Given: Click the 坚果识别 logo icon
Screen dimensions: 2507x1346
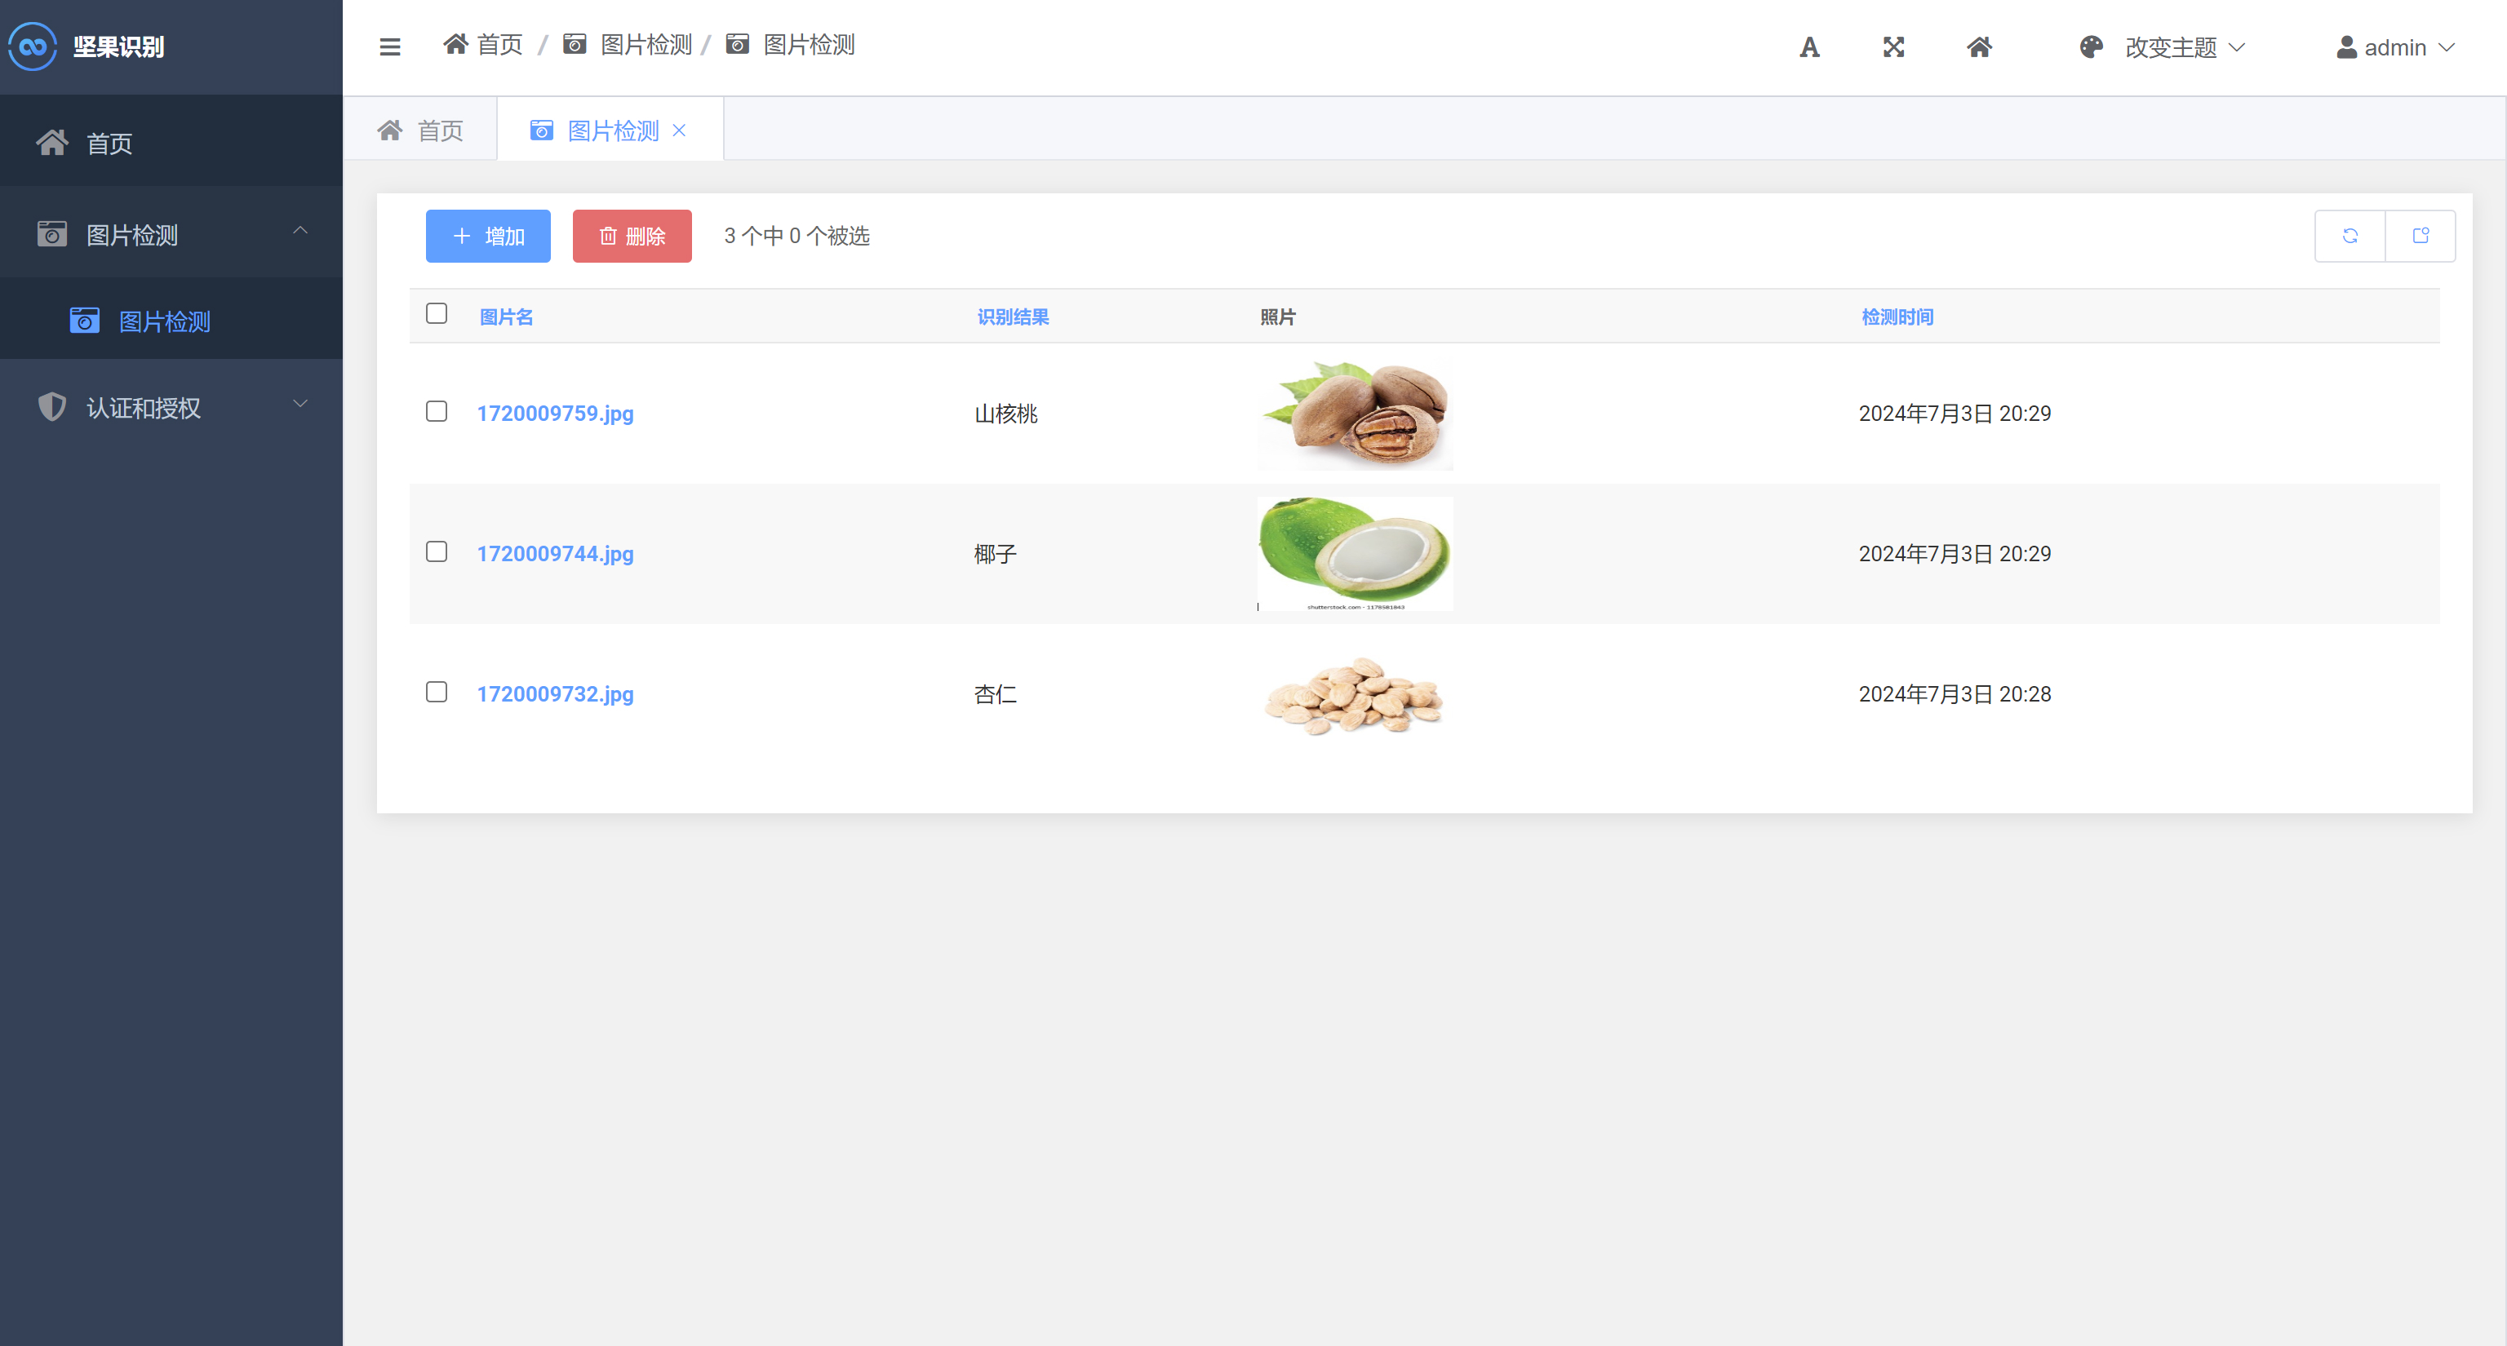Looking at the screenshot, I should click(x=33, y=46).
